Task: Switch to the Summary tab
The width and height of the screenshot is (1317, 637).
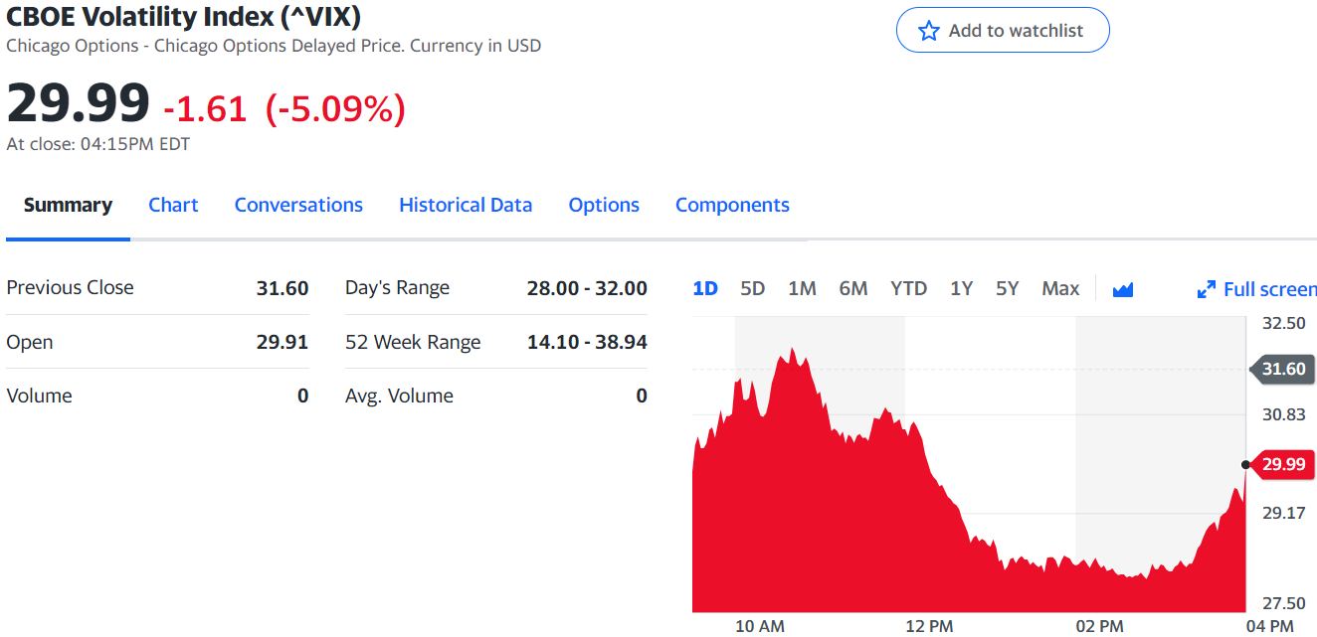Action: [x=68, y=205]
